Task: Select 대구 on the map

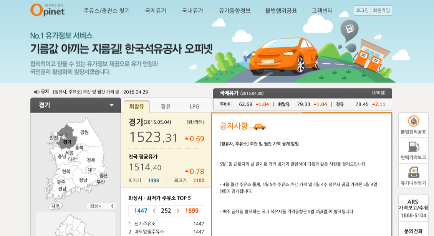Action: click(x=92, y=170)
